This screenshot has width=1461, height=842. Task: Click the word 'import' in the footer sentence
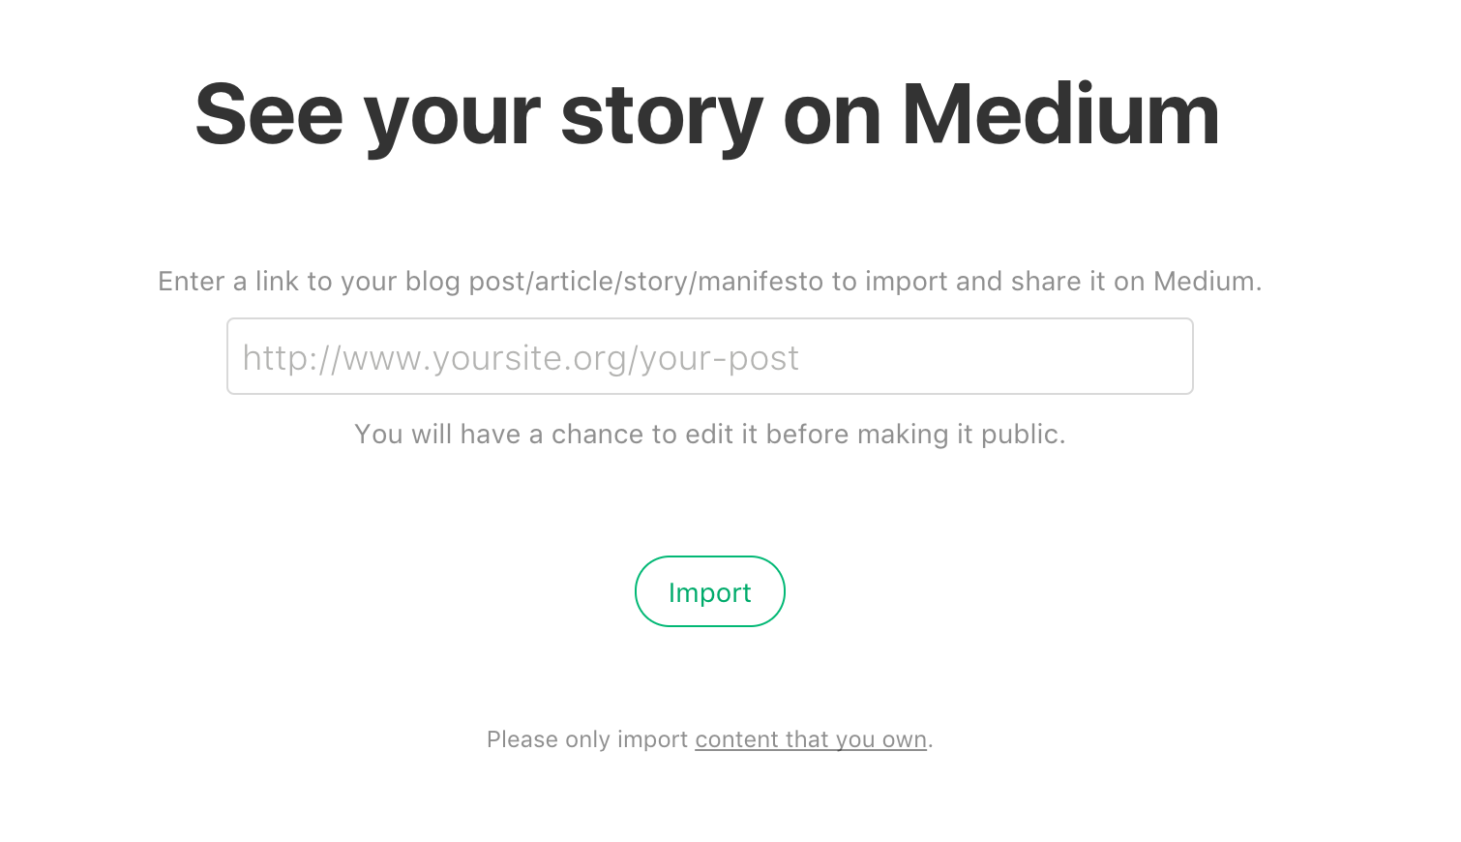click(653, 740)
